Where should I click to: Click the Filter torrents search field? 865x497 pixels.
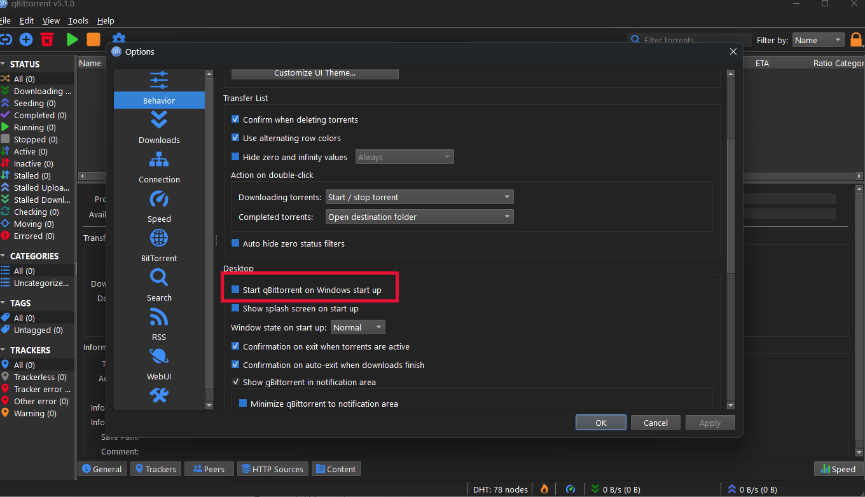click(x=690, y=40)
